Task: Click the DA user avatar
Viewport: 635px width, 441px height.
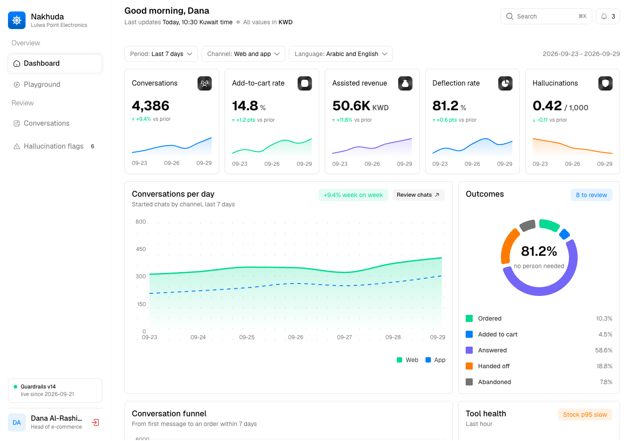Action: point(17,422)
